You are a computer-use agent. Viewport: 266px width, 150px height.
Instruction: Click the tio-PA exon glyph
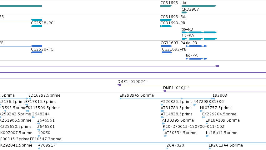196,59
